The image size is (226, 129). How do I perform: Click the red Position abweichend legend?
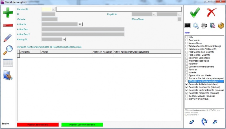pos(38,124)
